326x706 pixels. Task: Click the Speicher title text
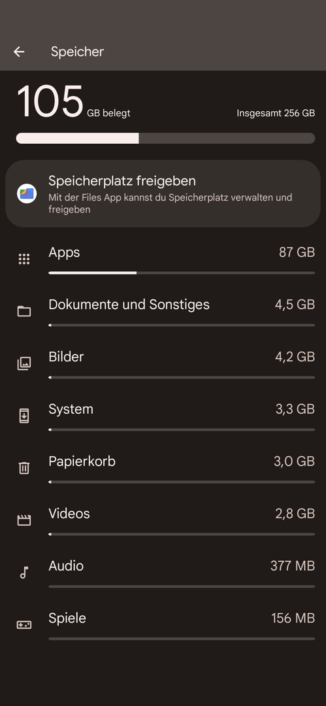pos(78,52)
